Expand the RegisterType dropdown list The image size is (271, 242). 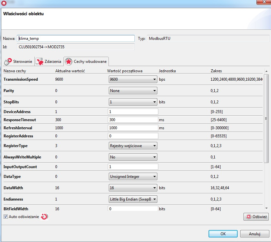tap(133, 146)
